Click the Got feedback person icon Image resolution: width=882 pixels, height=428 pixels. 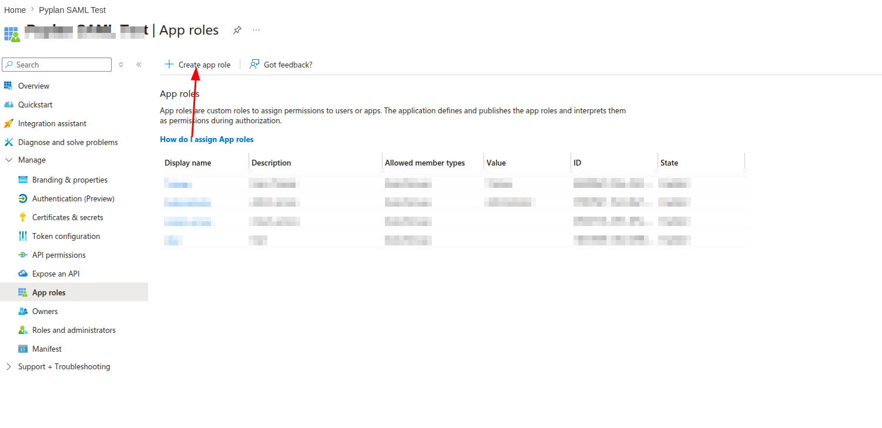[254, 64]
